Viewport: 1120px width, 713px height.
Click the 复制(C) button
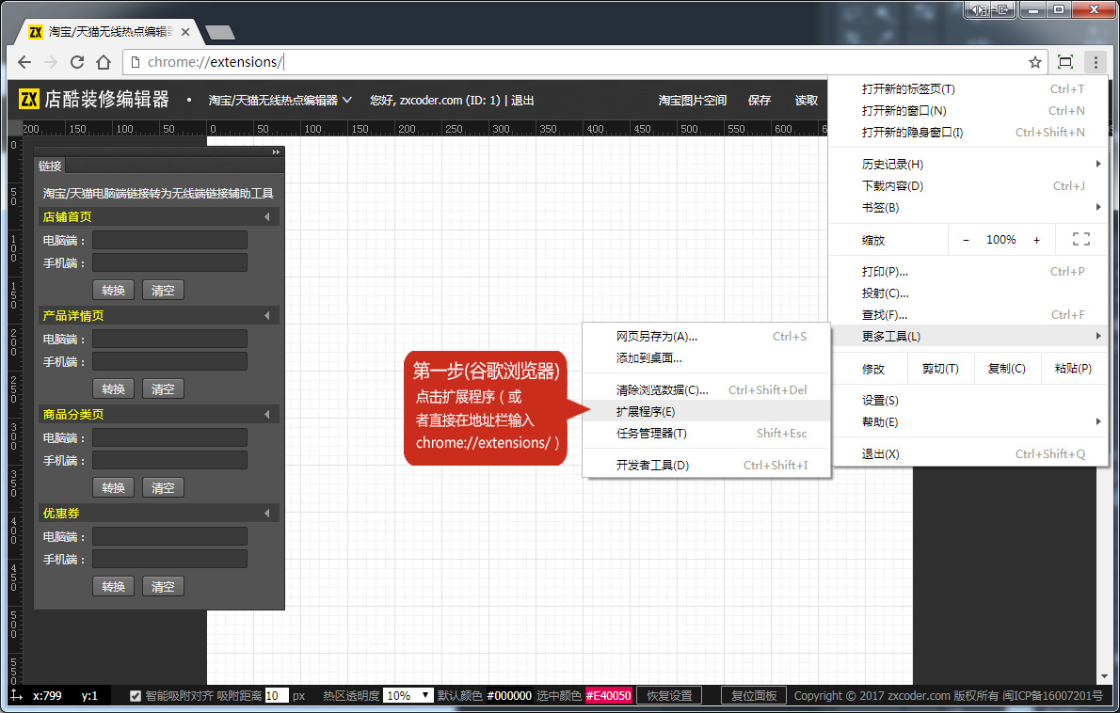click(x=1006, y=369)
